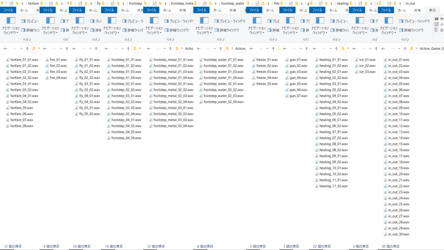Image resolution: width=444 pixels, height=250 pixels.
Task: Open Navigation pane dropdown in footstep_metal window
Action: 154,30
